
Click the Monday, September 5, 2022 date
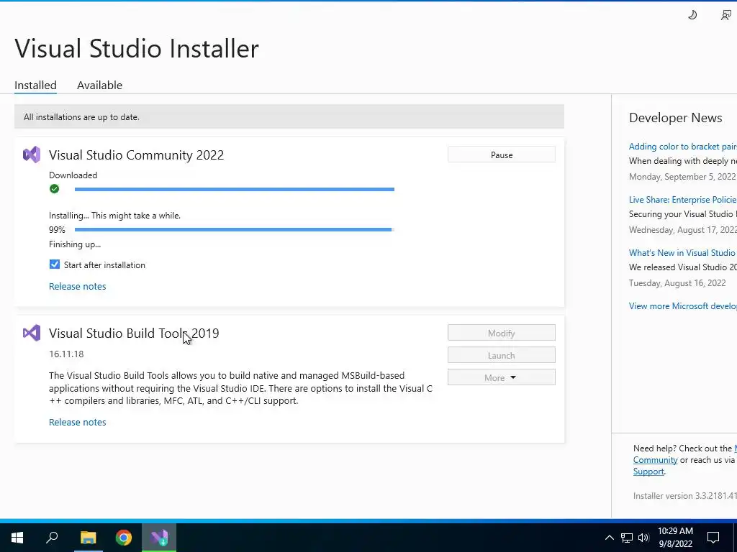(682, 177)
